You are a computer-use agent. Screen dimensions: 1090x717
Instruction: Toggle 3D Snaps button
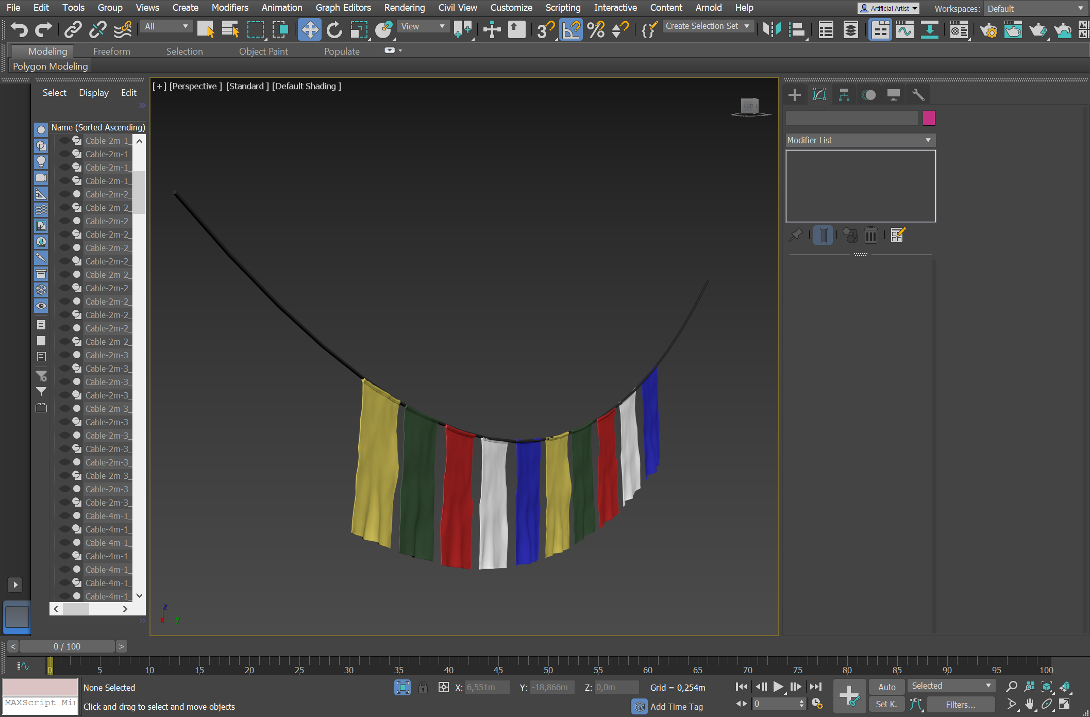(546, 29)
